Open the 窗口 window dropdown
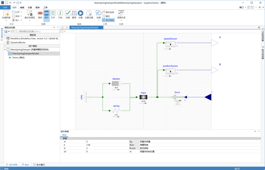265x170 pixels. [243, 7]
